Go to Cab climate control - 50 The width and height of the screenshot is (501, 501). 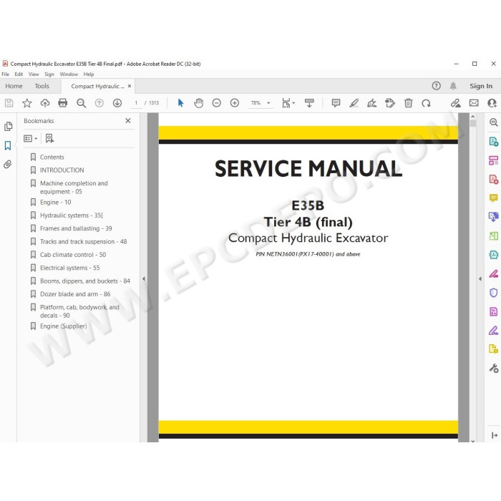coord(73,255)
